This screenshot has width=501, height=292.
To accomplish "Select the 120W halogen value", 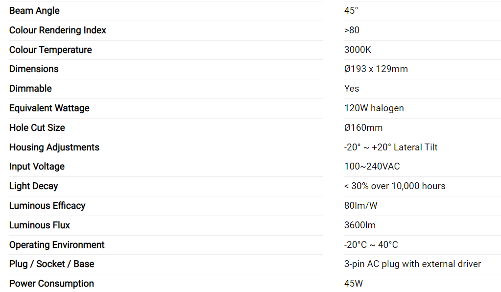I will [x=374, y=108].
